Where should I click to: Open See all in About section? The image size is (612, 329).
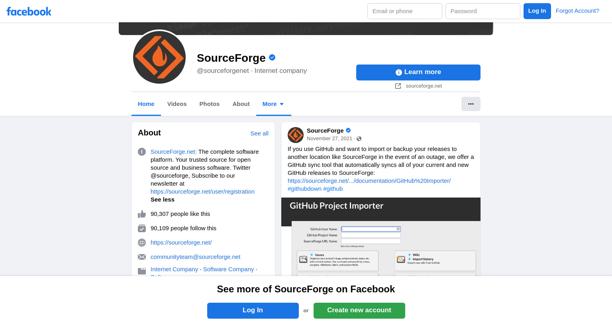[259, 133]
